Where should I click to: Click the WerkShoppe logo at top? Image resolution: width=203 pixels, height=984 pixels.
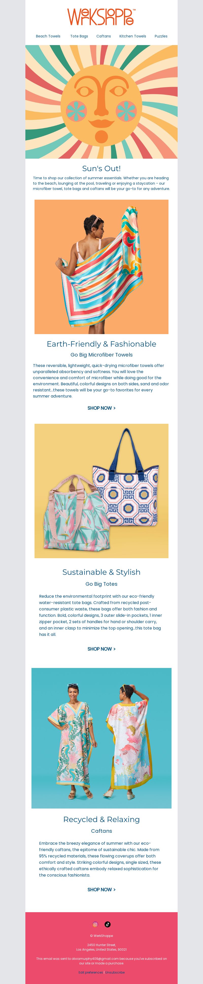[101, 17]
